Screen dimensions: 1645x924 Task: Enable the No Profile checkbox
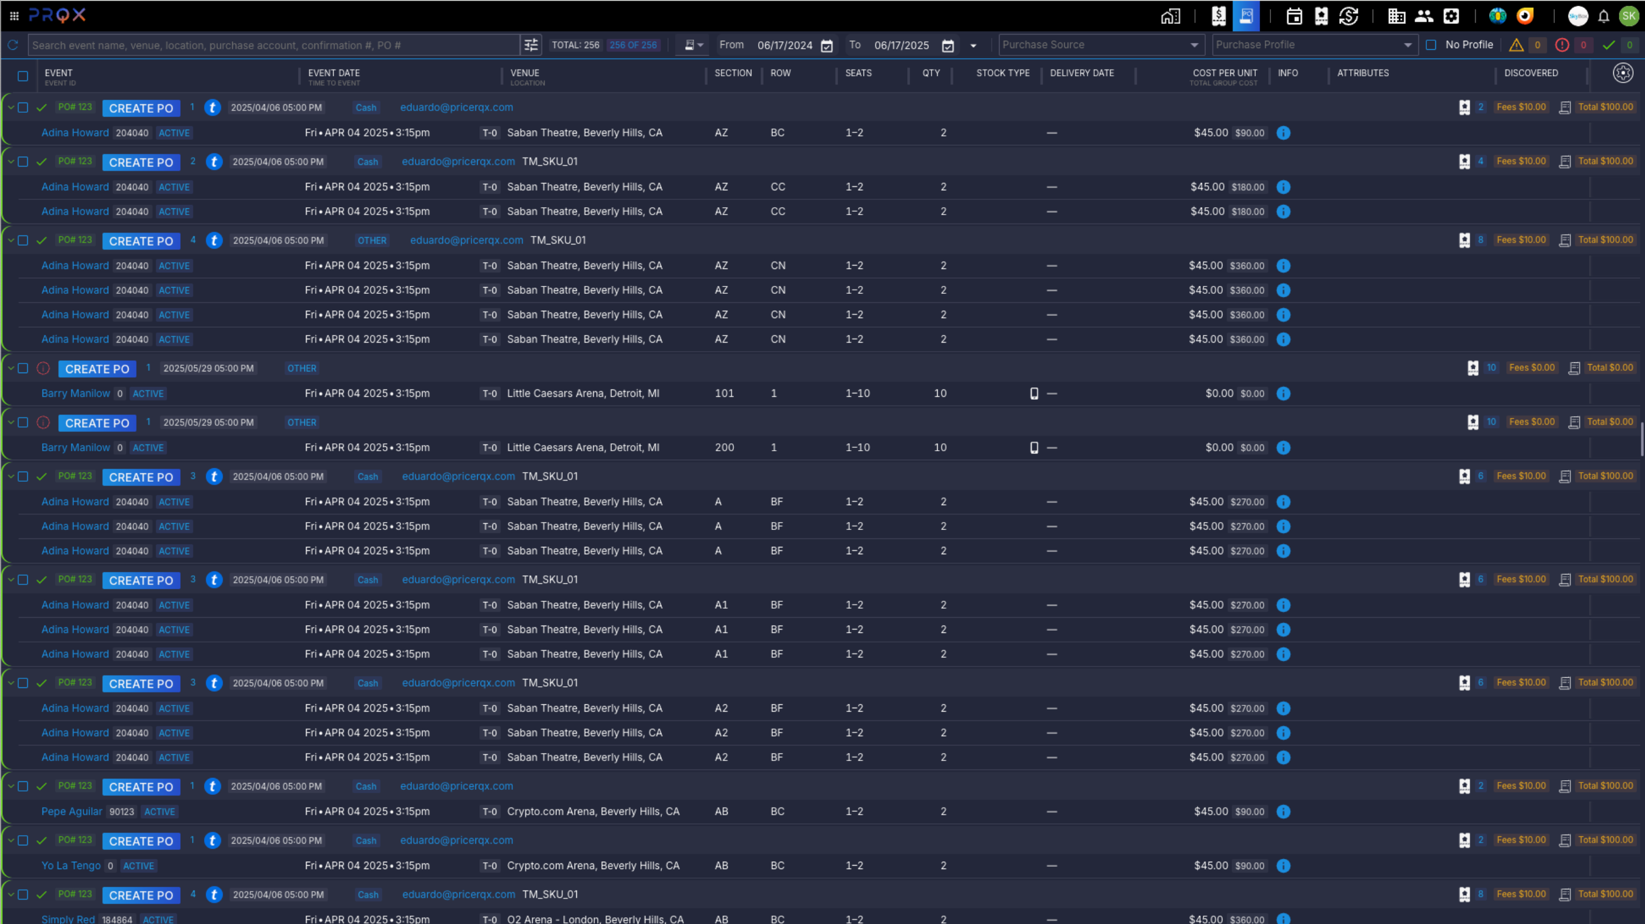[x=1431, y=45]
